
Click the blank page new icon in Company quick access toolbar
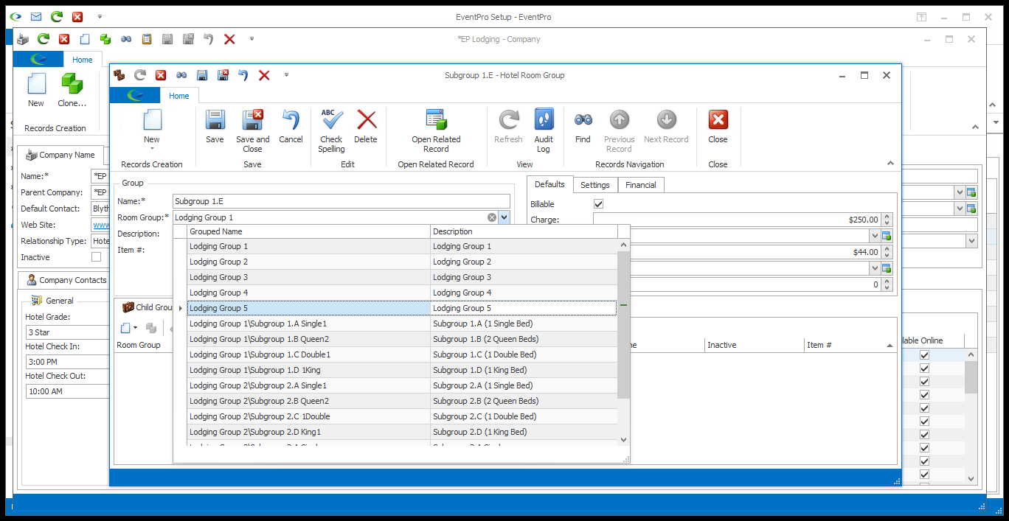85,39
